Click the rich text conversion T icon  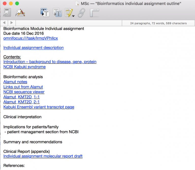click(45, 12)
